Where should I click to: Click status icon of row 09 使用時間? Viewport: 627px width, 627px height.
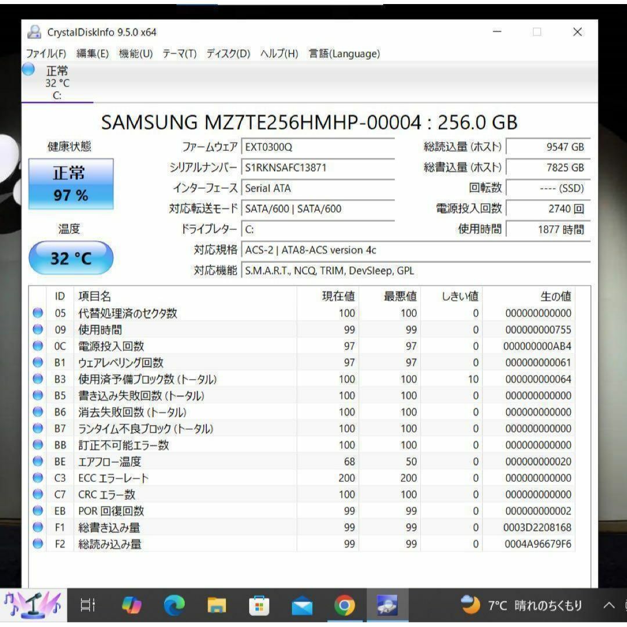click(38, 329)
